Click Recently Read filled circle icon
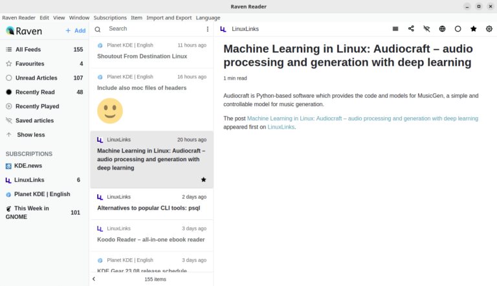Image resolution: width=497 pixels, height=286 pixels. tap(9, 93)
